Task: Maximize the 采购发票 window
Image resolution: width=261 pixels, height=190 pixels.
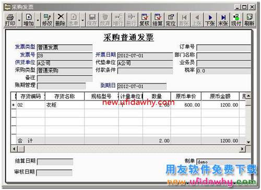Action: 244,7
